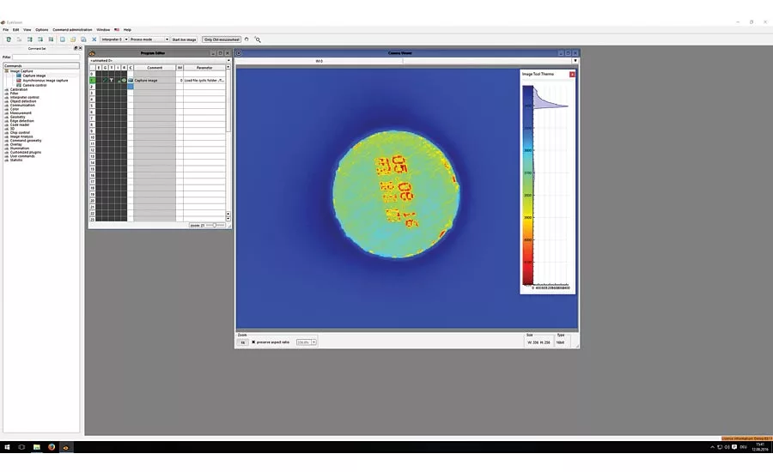Open the Edit menu
Screen dimensions: 773x472
coord(15,29)
